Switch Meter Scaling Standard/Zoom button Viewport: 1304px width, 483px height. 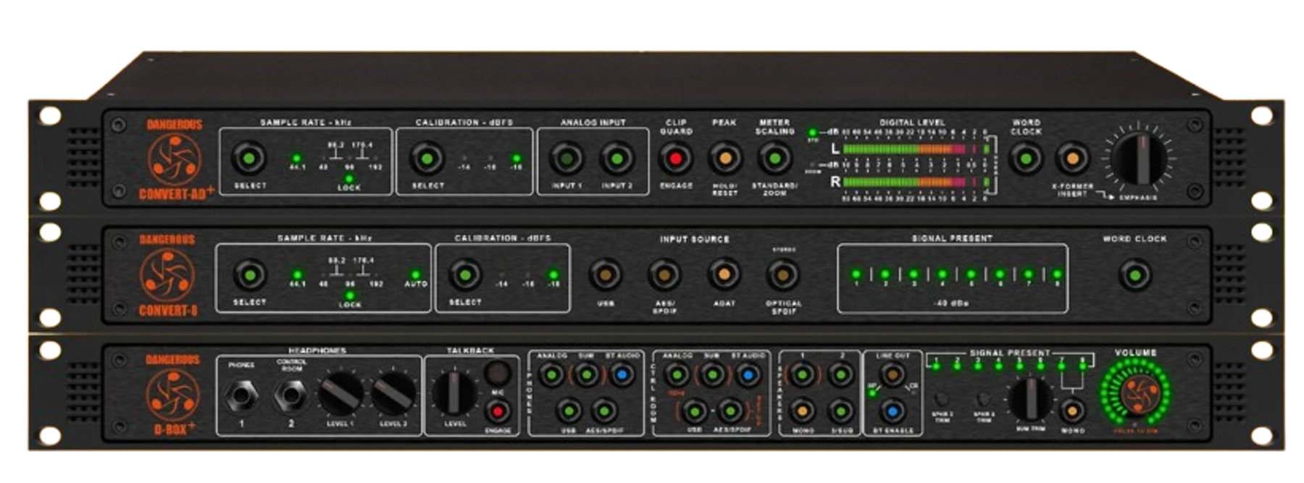point(774,158)
